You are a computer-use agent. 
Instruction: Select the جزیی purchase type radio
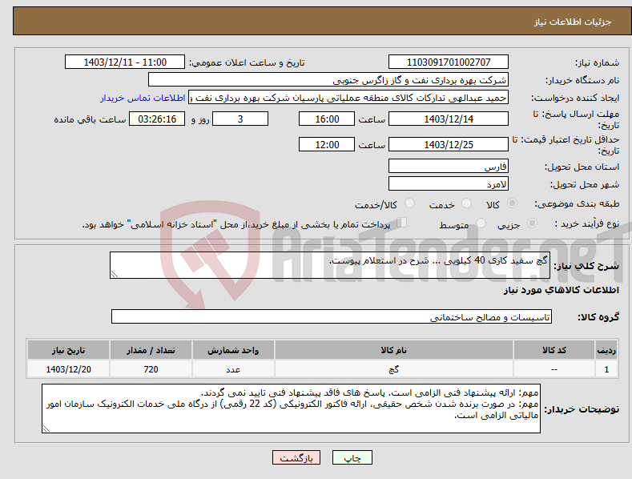point(532,223)
